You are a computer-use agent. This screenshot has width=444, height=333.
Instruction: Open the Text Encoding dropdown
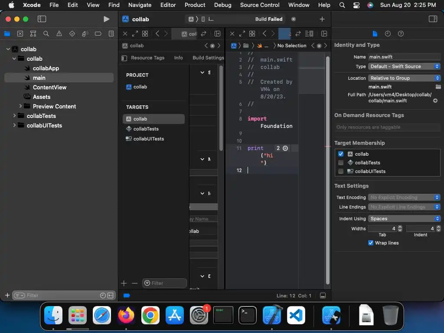(x=404, y=197)
